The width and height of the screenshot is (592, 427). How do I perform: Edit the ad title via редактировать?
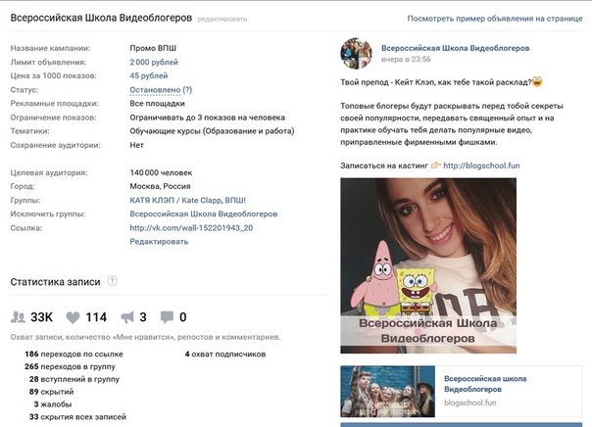click(222, 19)
